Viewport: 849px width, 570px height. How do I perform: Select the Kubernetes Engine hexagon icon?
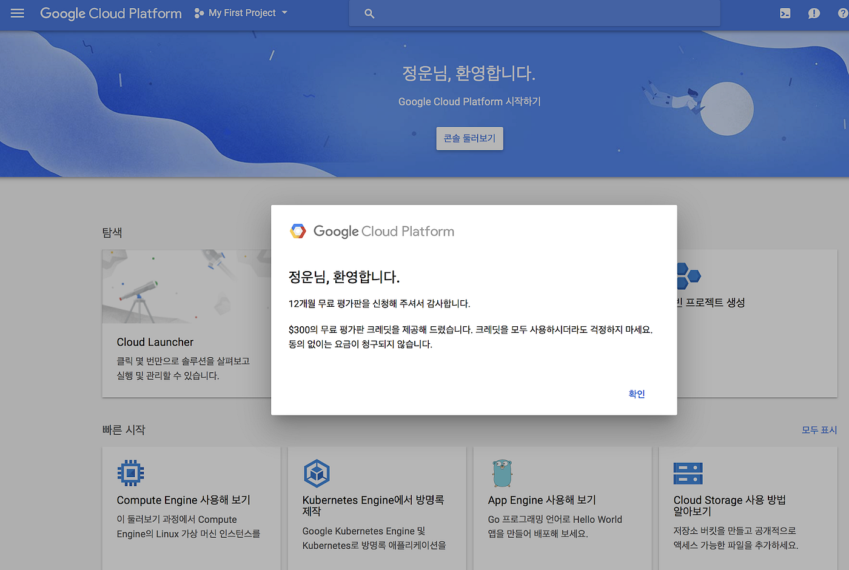[317, 473]
